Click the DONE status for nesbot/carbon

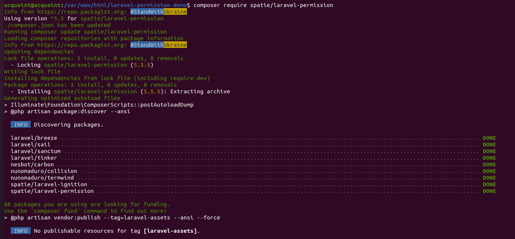[489, 164]
